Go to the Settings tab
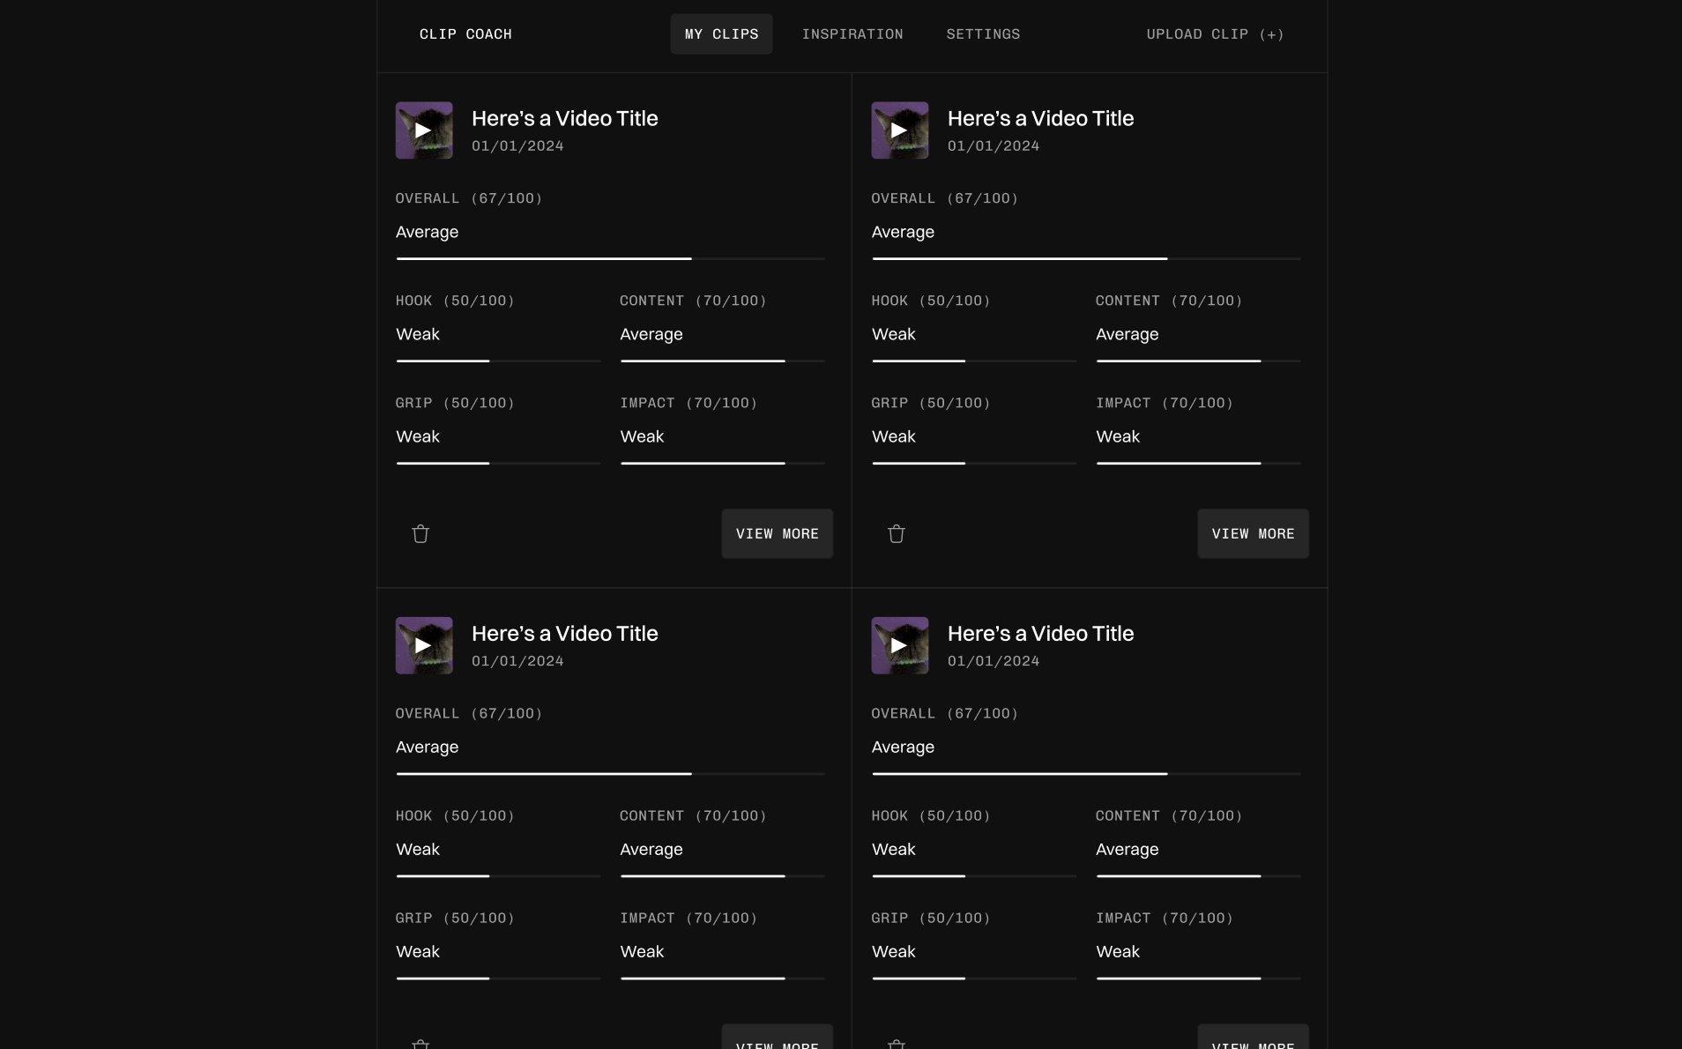1682x1049 pixels. tap(983, 34)
